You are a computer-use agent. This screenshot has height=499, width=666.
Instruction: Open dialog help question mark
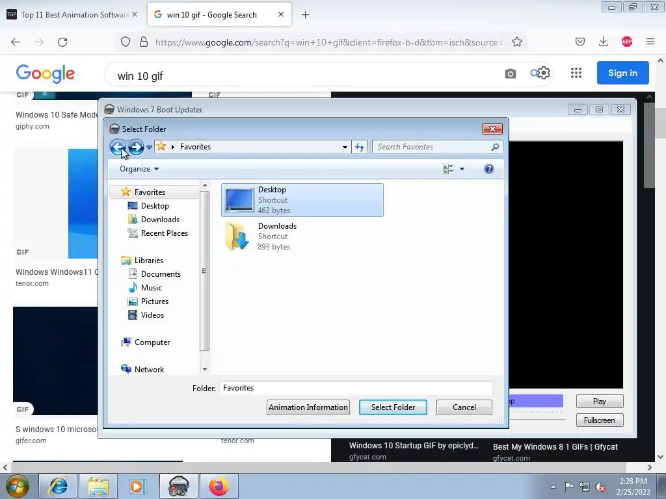(489, 169)
